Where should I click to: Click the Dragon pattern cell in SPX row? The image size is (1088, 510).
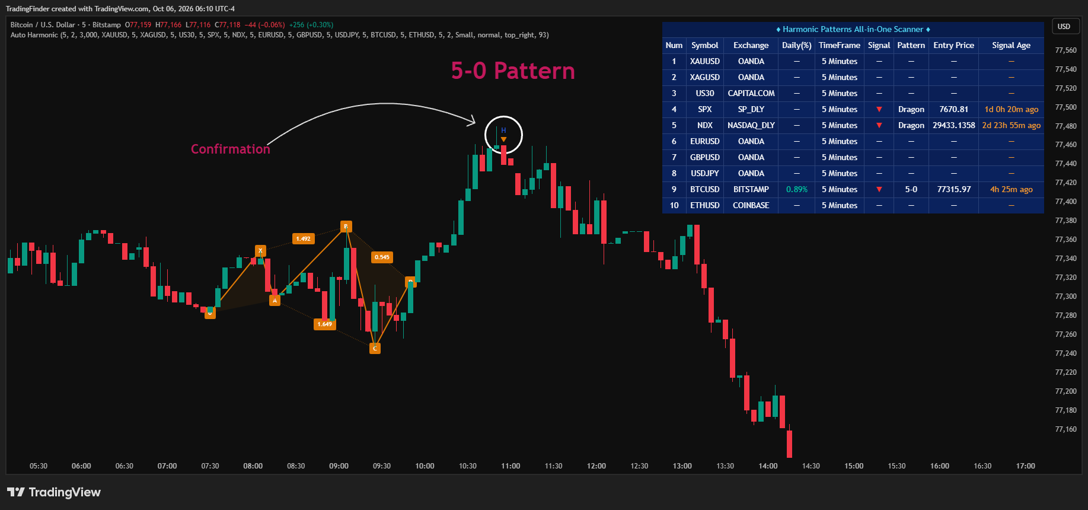911,109
